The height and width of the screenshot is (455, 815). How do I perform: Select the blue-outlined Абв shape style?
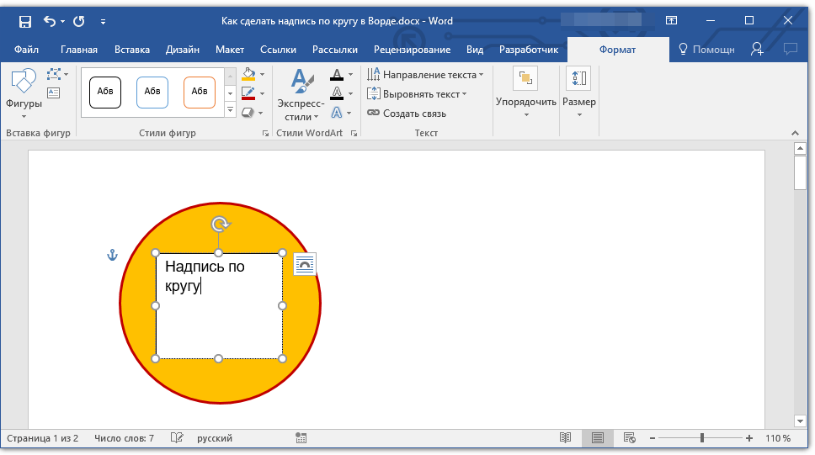[152, 92]
